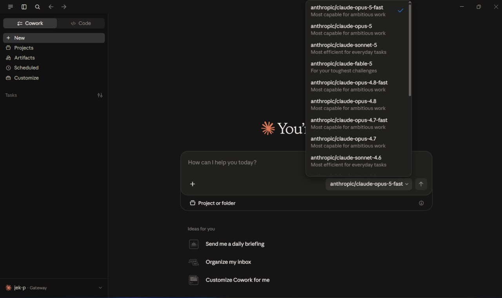Click the scroll-up arrow of model list

pyautogui.click(x=410, y=2)
